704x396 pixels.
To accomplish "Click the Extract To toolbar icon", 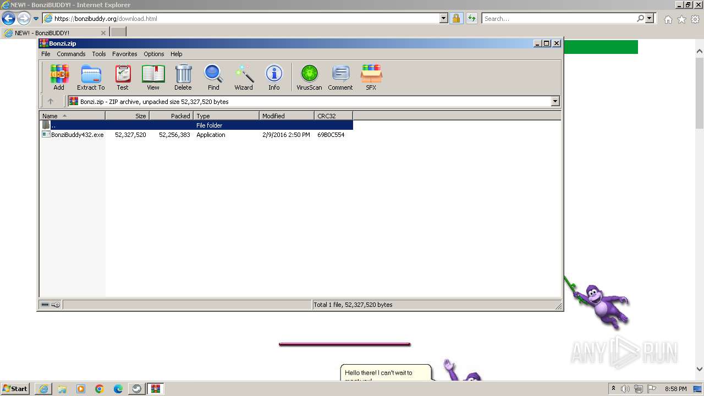I will (91, 77).
